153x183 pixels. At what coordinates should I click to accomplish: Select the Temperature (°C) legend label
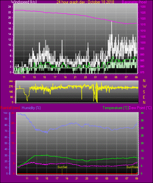[x=116, y=108]
